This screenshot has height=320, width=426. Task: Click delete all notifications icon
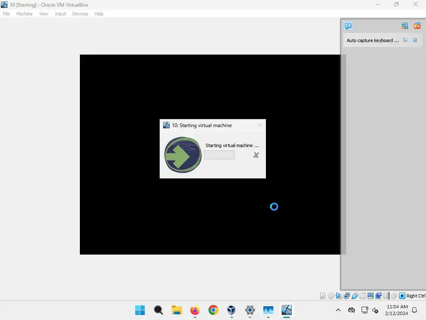click(x=417, y=26)
